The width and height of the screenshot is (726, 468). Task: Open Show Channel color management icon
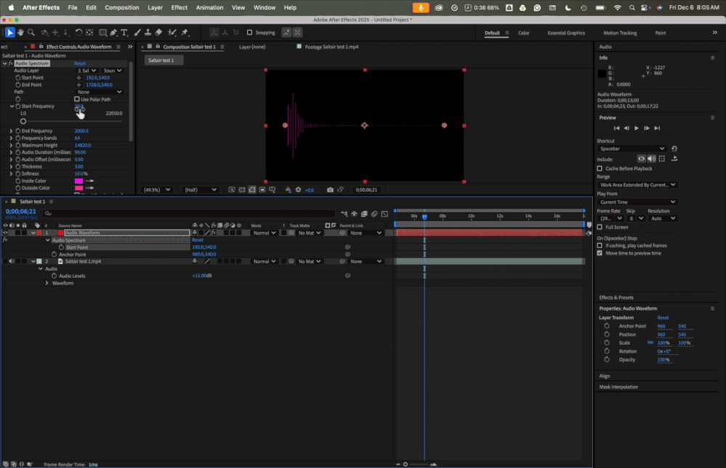tap(288, 189)
